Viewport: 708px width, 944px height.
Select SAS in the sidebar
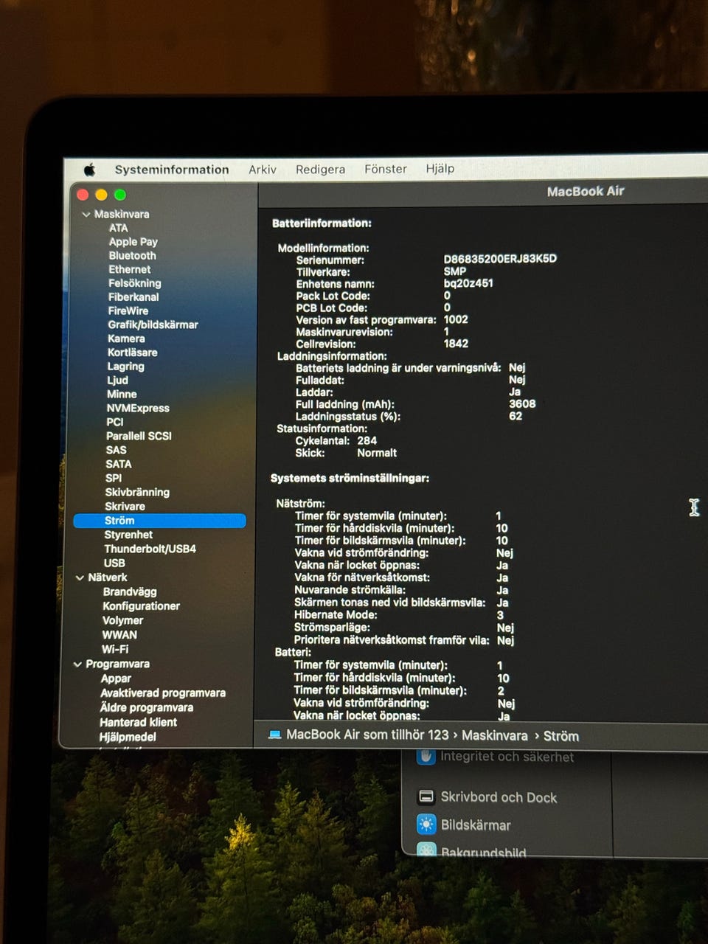point(116,450)
